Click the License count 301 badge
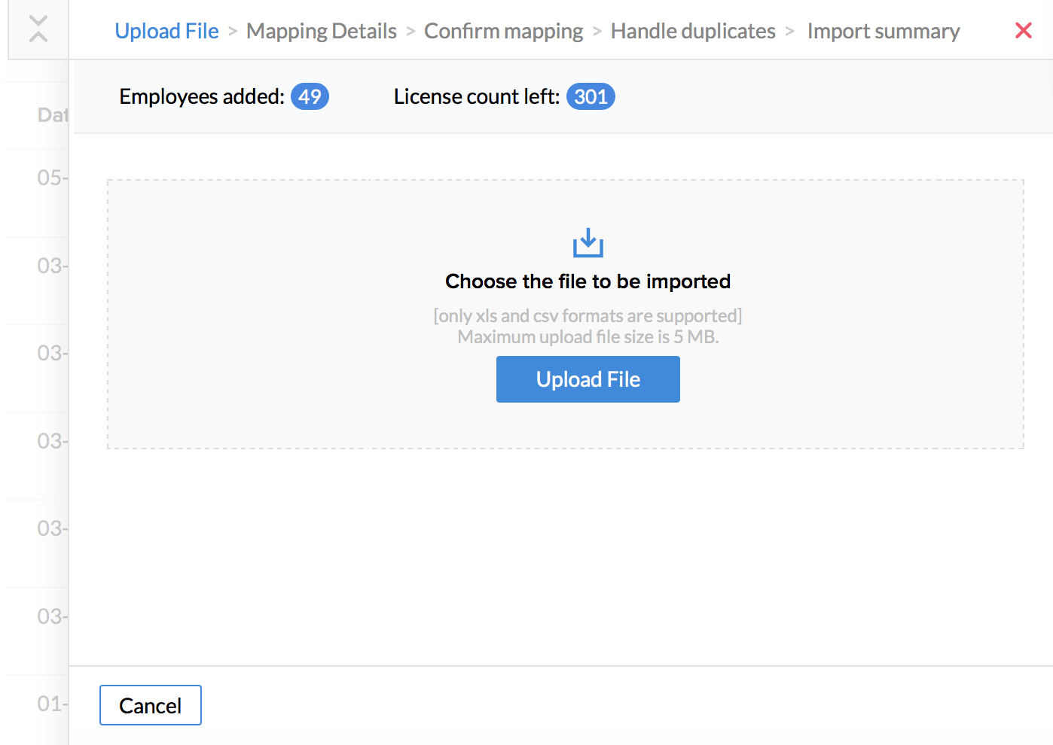This screenshot has height=745, width=1053. coord(591,96)
